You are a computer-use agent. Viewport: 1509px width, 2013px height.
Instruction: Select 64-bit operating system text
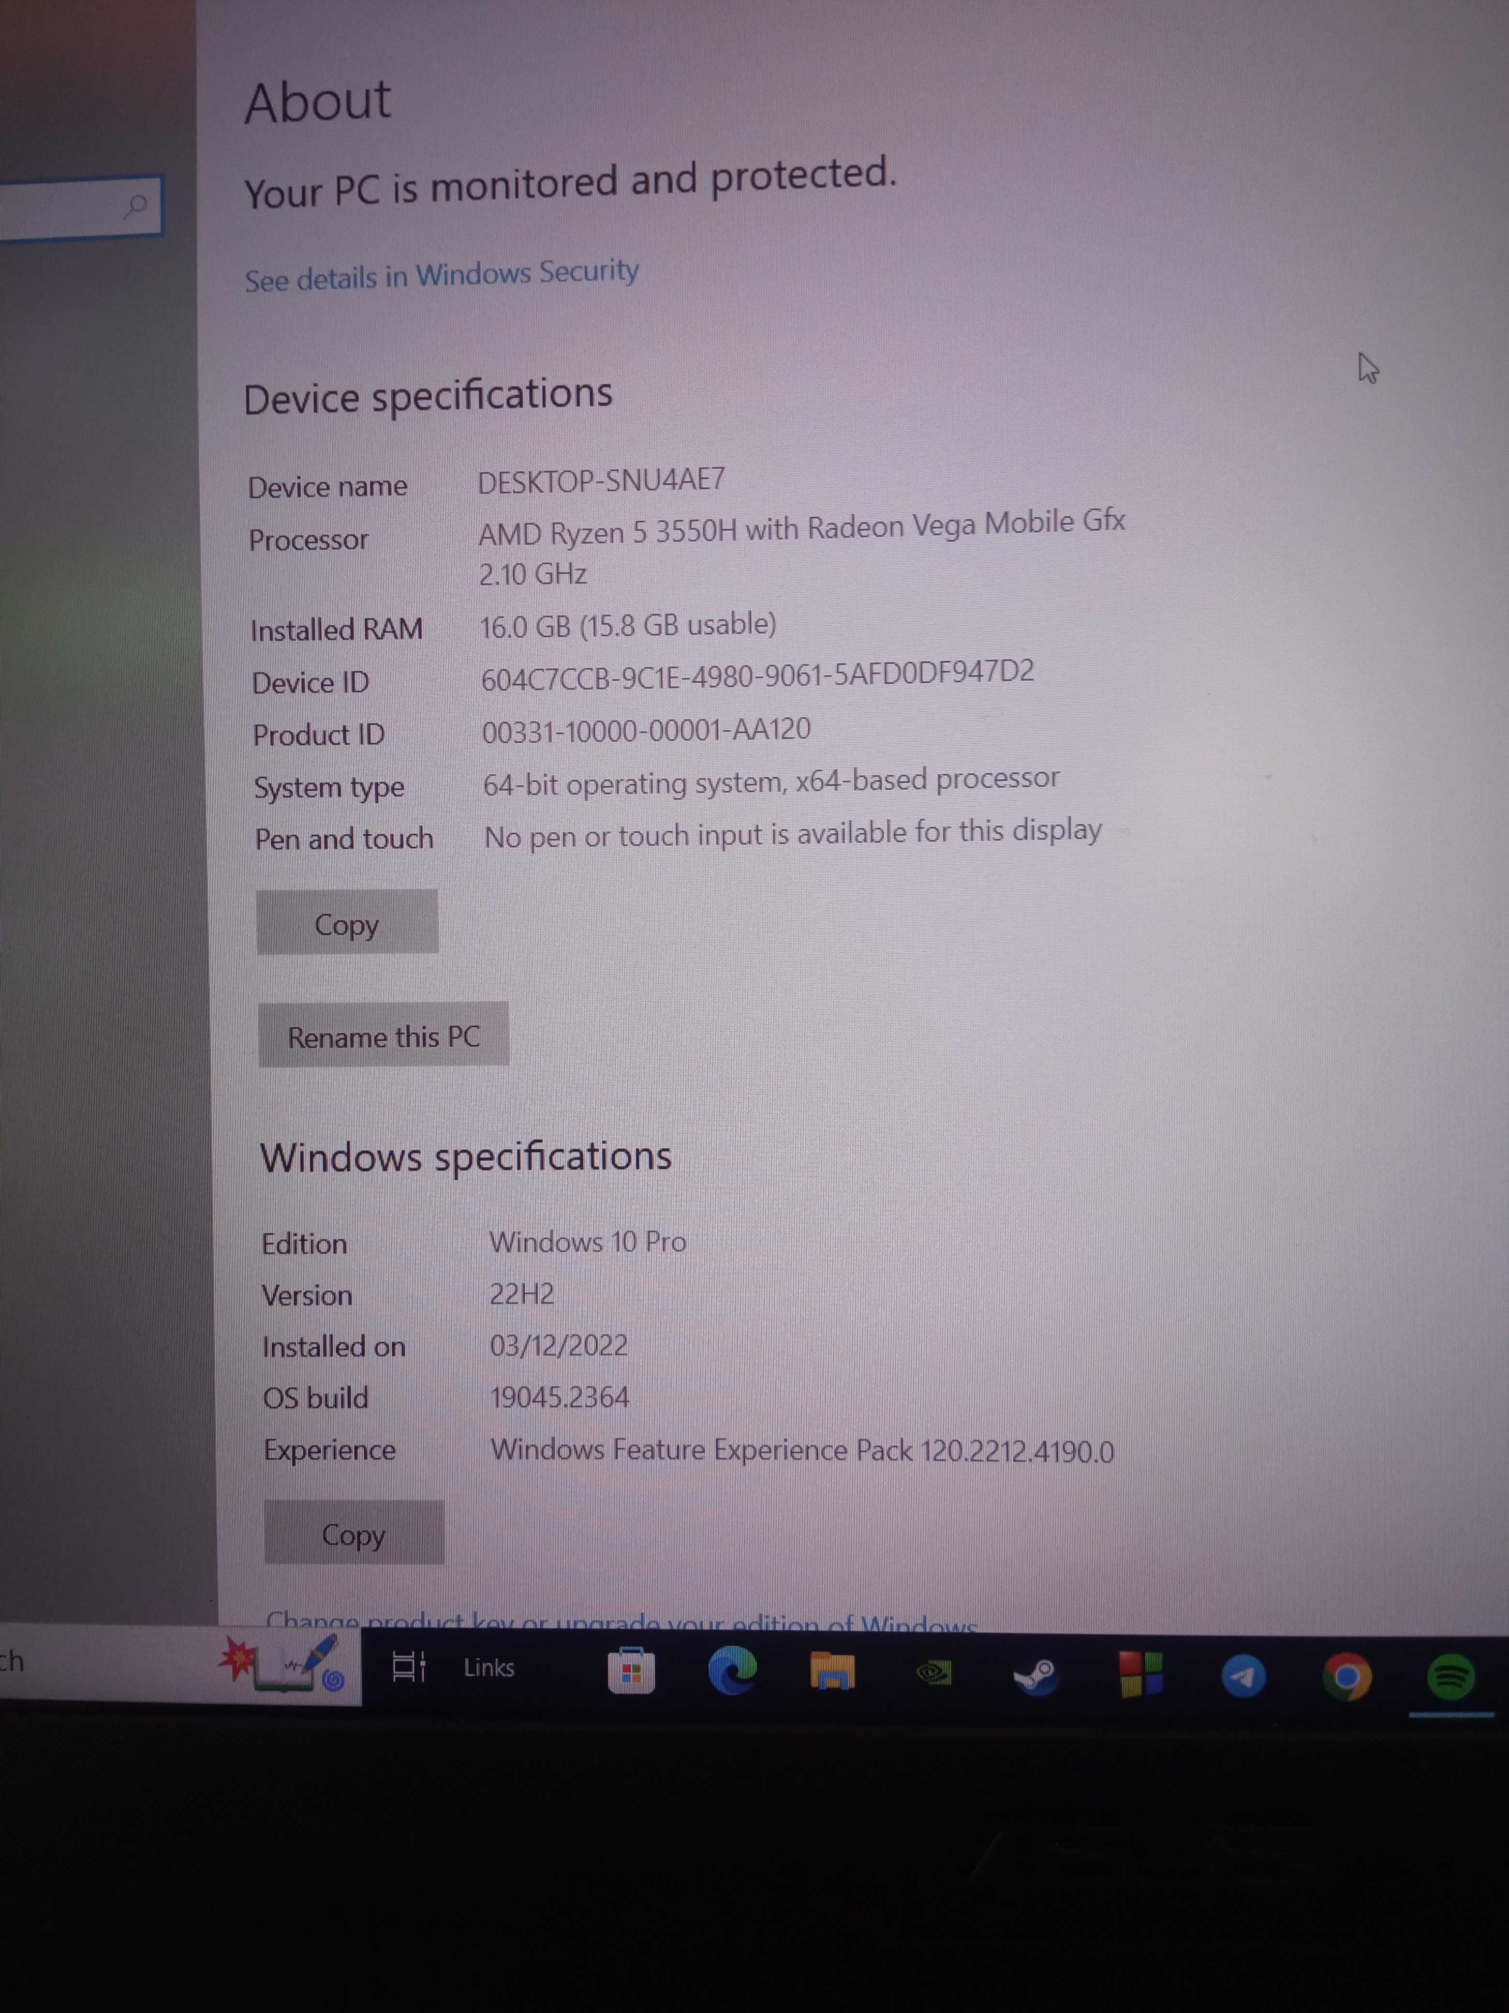[x=771, y=781]
